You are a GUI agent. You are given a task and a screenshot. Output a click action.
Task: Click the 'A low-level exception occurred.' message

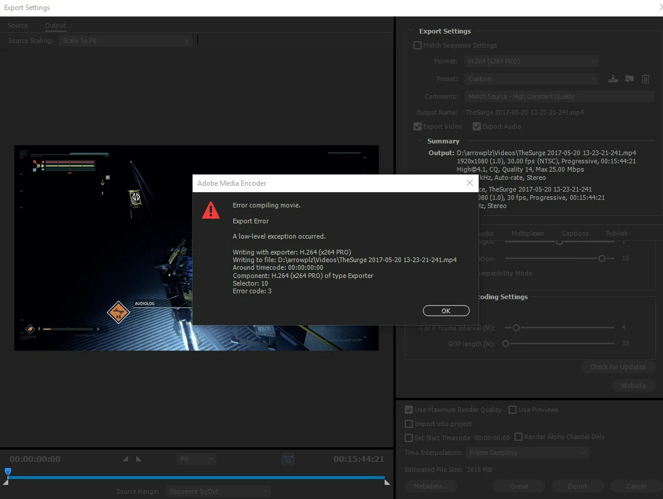pyautogui.click(x=279, y=236)
